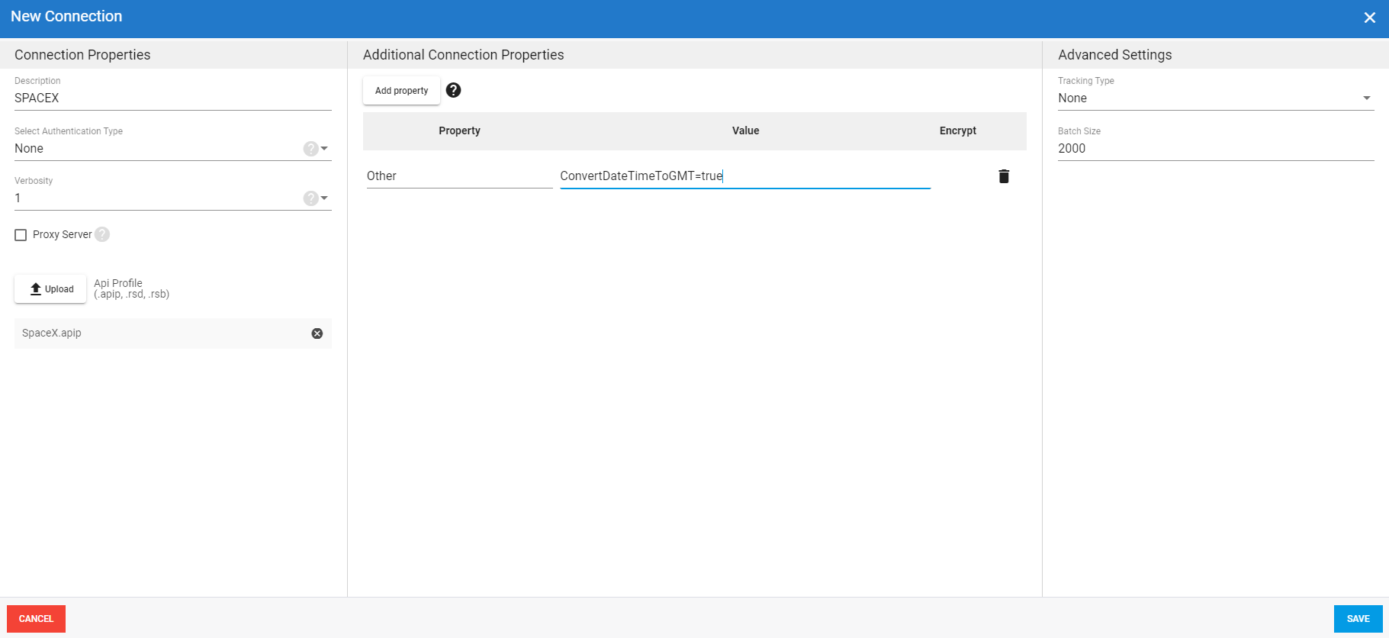Image resolution: width=1389 pixels, height=638 pixels.
Task: Click the Batch Size input field
Action: coord(1215,149)
